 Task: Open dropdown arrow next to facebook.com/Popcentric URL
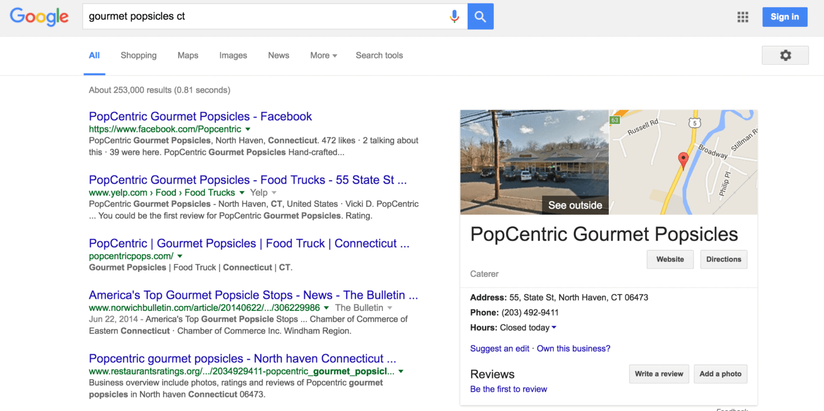pyautogui.click(x=248, y=129)
